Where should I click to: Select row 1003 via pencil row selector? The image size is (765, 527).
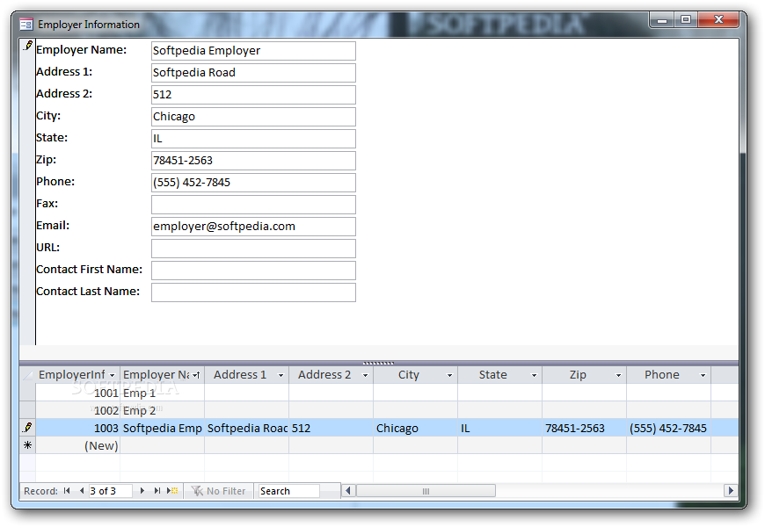(28, 428)
